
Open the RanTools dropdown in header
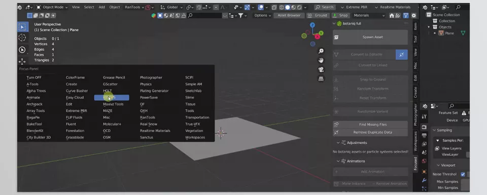134,7
